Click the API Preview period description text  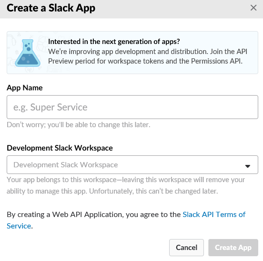(148, 56)
